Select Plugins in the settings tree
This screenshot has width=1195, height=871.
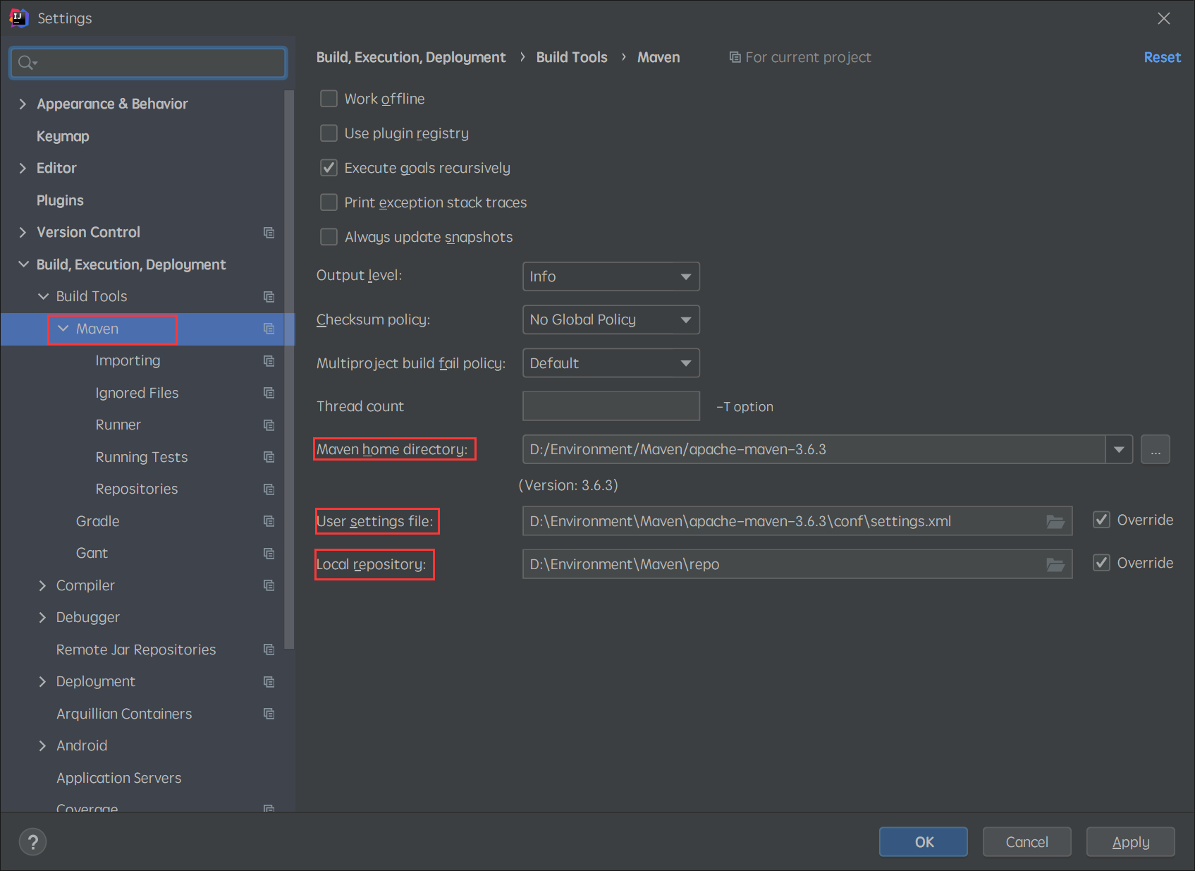60,200
